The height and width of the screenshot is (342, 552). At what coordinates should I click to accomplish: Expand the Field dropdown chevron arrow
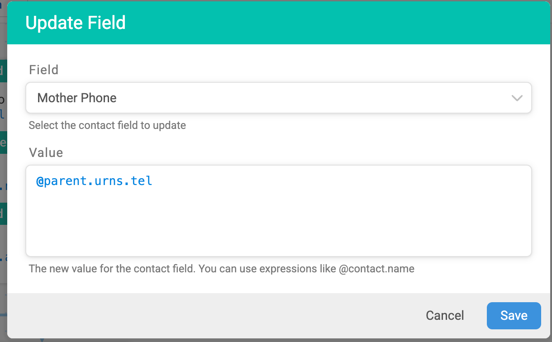[517, 98]
